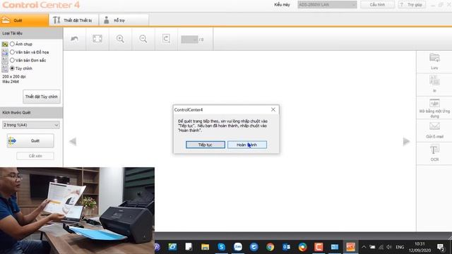Open the Quét tab
Image resolution: width=452 pixels, height=254 pixels.
point(24,20)
